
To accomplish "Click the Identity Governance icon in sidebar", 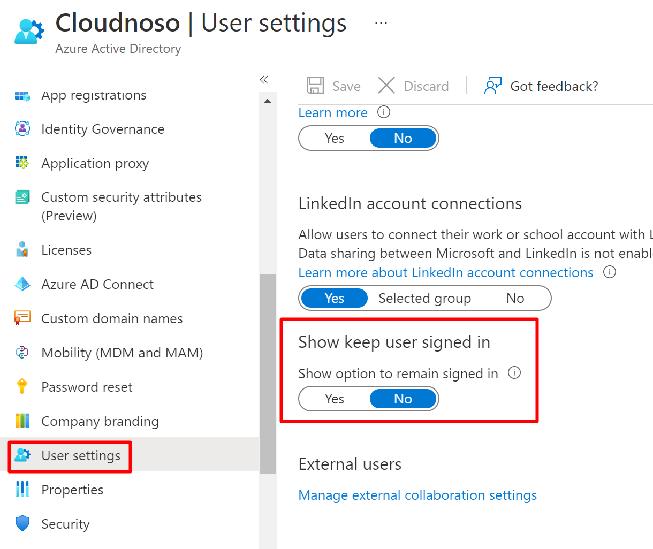I will point(22,129).
